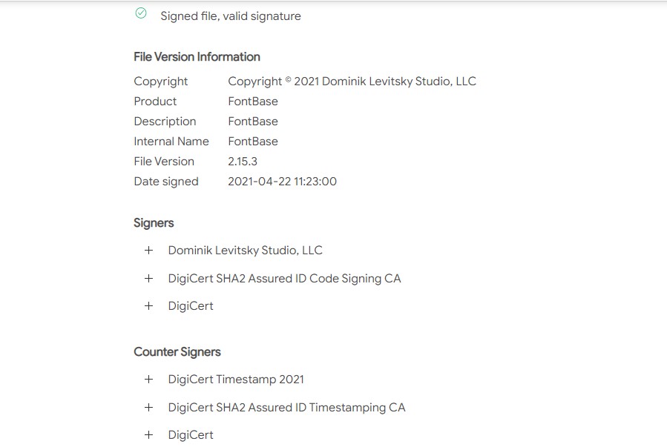Click the Counter Signers section heading
Screen dimensions: 667x447
(x=177, y=352)
